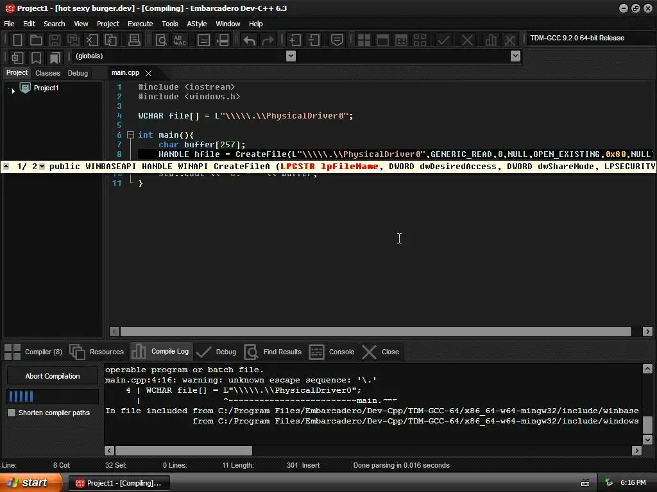
Task: Select the Find Results bottom tab
Action: click(273, 352)
